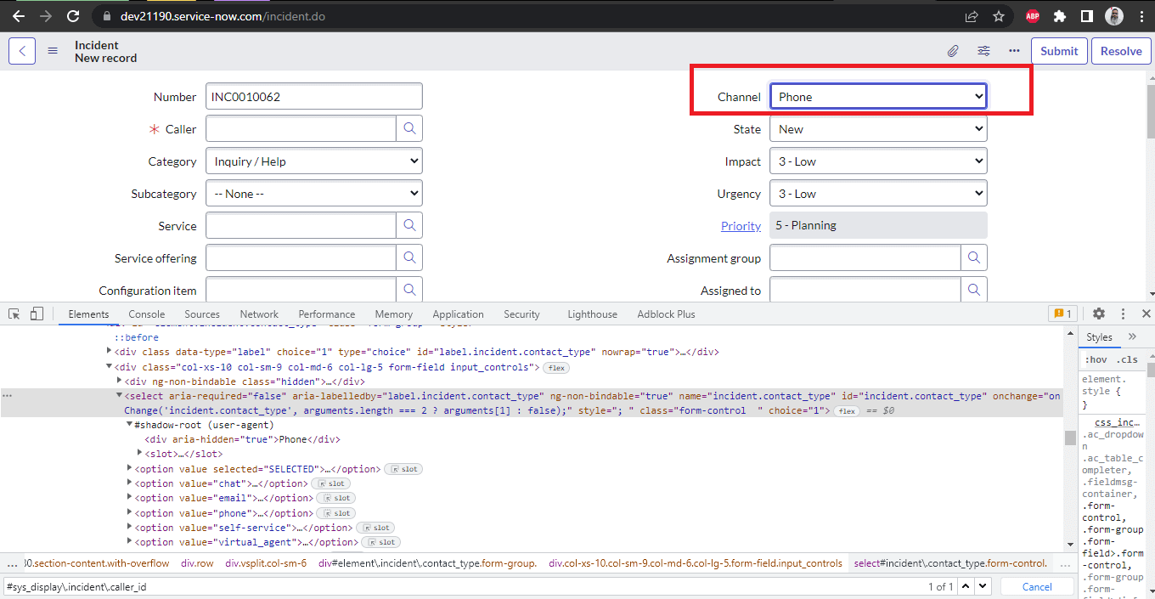Open the Assignment group lookup icon
The width and height of the screenshot is (1155, 599).
click(973, 257)
